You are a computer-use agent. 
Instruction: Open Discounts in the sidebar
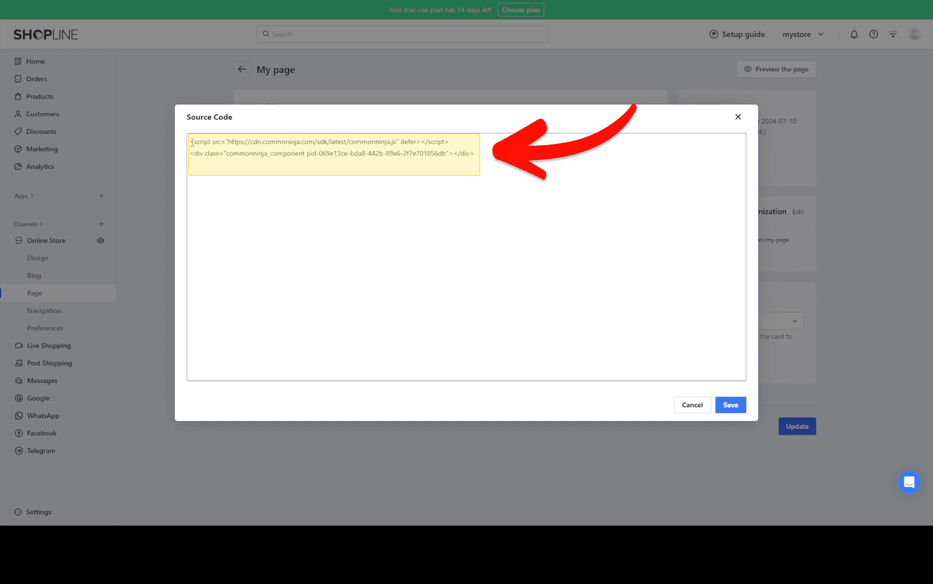[41, 131]
